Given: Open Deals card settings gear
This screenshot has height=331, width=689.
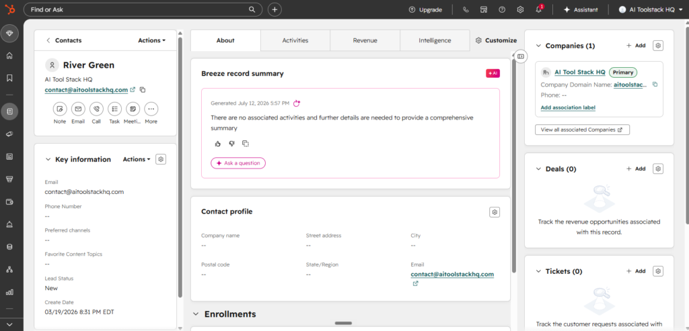Looking at the screenshot, I should 658,169.
